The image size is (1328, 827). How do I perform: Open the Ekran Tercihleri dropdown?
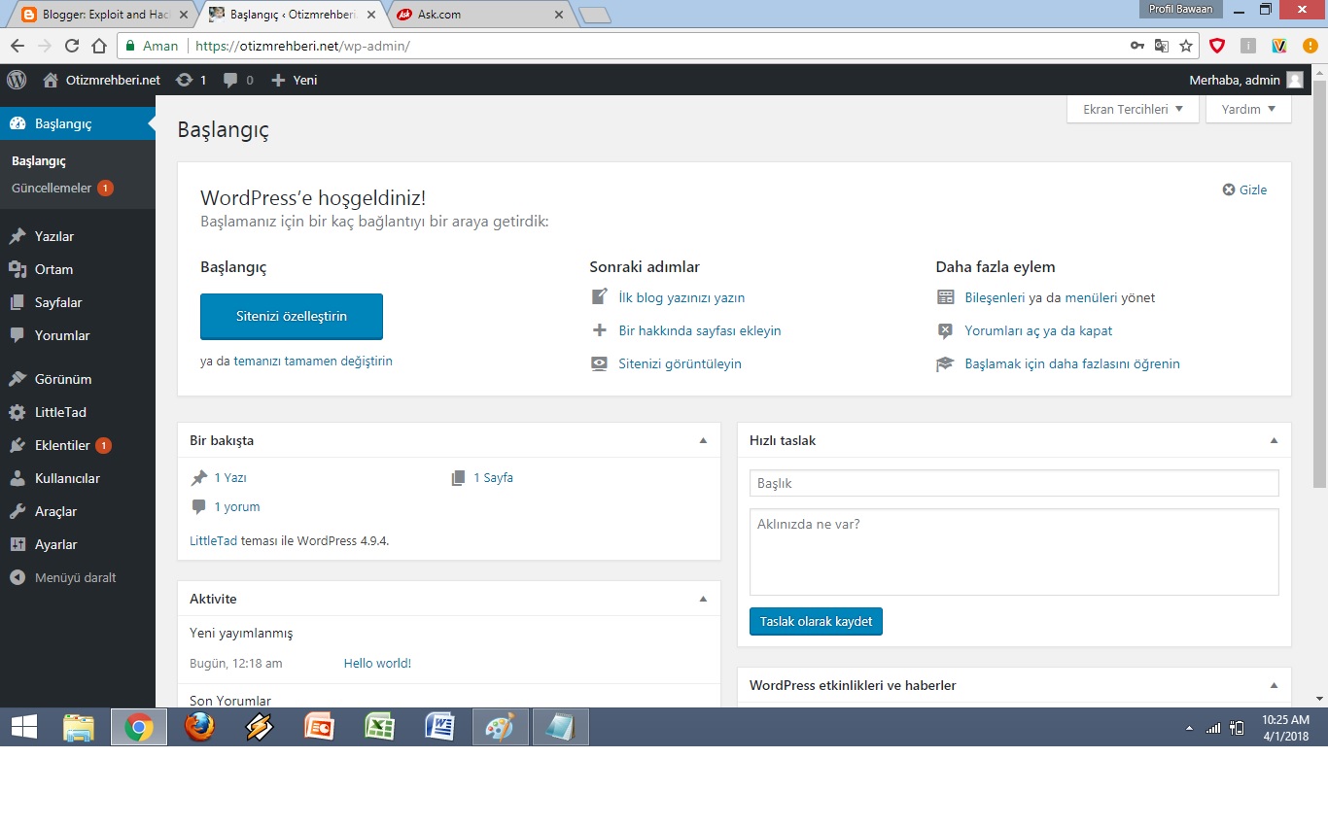(x=1132, y=109)
